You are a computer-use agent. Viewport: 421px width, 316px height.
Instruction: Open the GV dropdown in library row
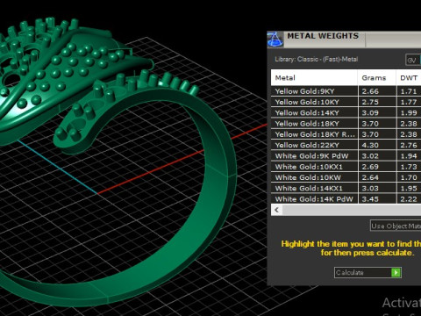coord(413,60)
